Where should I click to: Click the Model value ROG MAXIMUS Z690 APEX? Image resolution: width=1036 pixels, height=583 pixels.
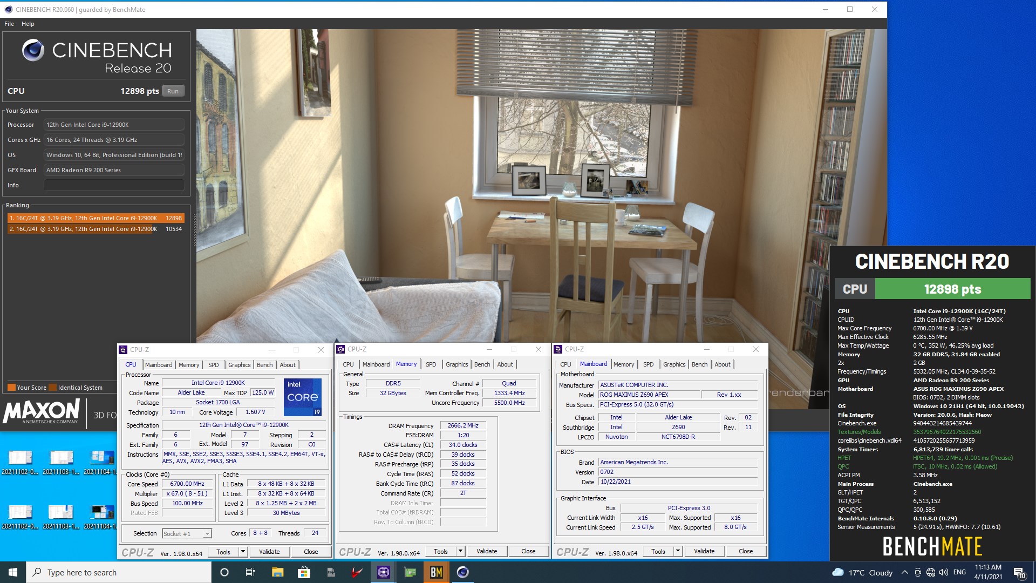click(x=649, y=395)
